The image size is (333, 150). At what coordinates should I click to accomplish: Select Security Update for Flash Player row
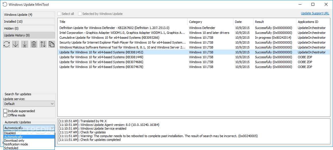coord(194,42)
